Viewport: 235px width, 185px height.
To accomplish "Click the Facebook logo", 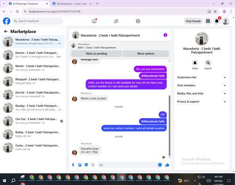I will coord(7,21).
